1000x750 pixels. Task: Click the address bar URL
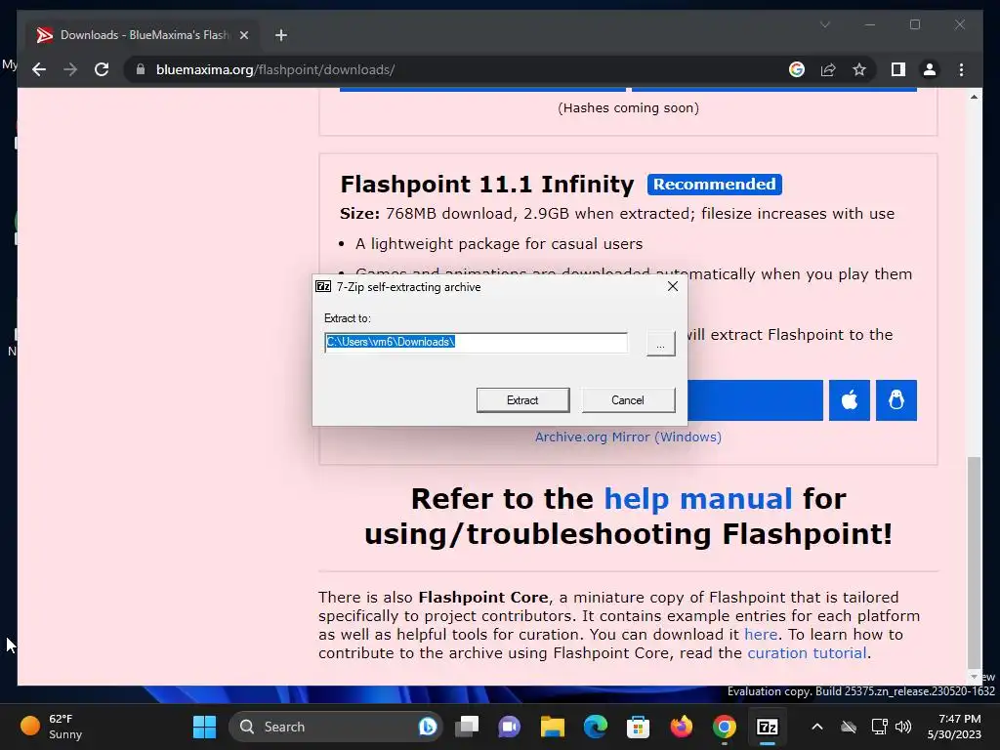(275, 69)
